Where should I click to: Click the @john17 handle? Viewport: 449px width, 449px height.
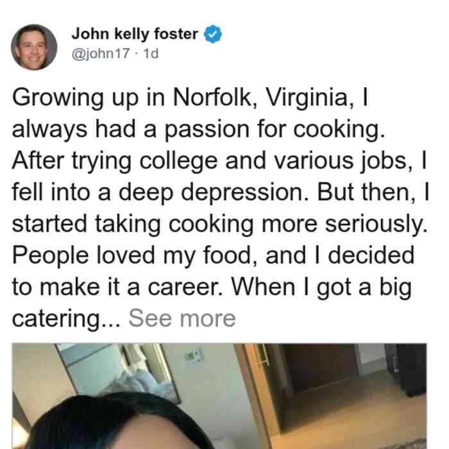(x=101, y=53)
